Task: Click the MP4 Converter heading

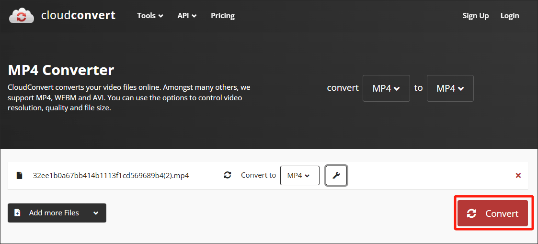Action: [x=61, y=70]
